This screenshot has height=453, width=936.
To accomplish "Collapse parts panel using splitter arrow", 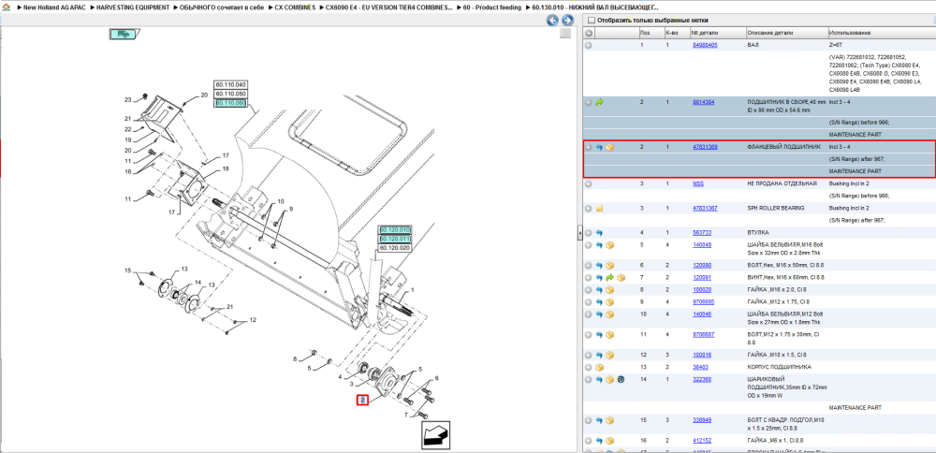I will pyautogui.click(x=579, y=233).
